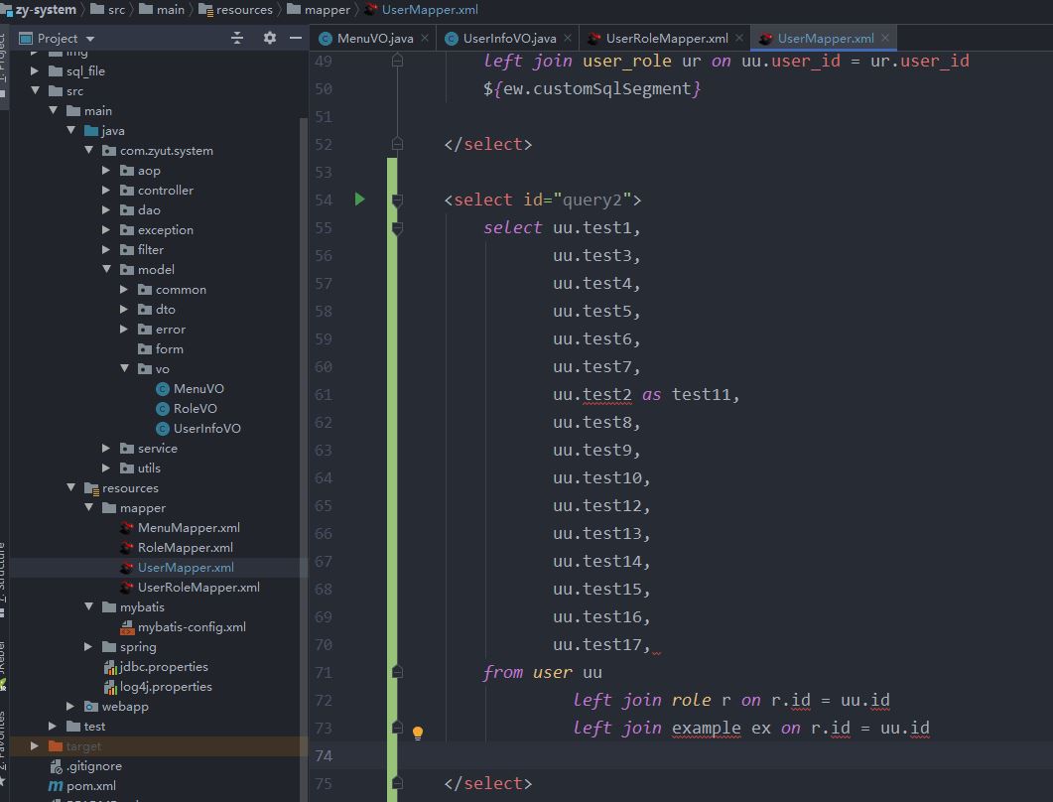Click resources in the breadcrumb path
The height and width of the screenshot is (802, 1053).
[244, 9]
